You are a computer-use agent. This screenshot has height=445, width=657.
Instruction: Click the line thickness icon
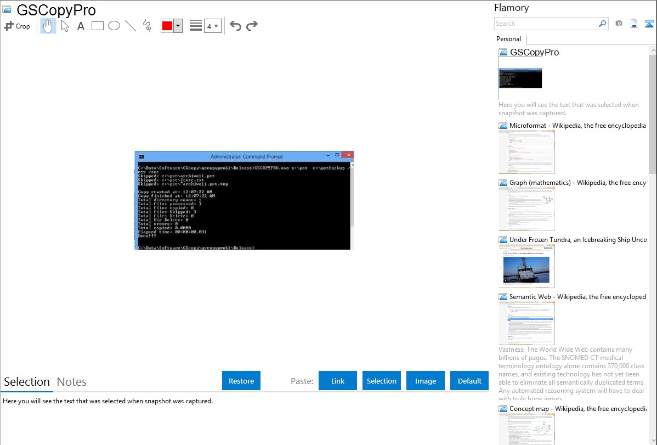click(x=195, y=26)
